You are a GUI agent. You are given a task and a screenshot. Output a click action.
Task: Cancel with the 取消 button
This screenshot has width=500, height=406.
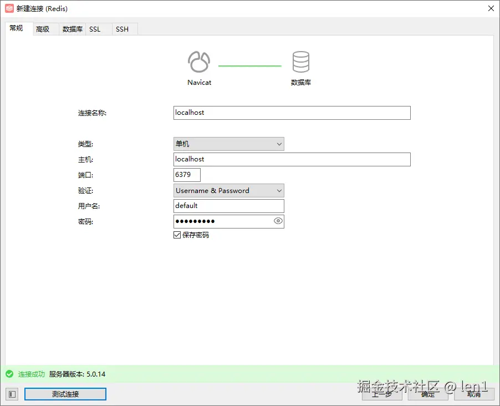474,394
